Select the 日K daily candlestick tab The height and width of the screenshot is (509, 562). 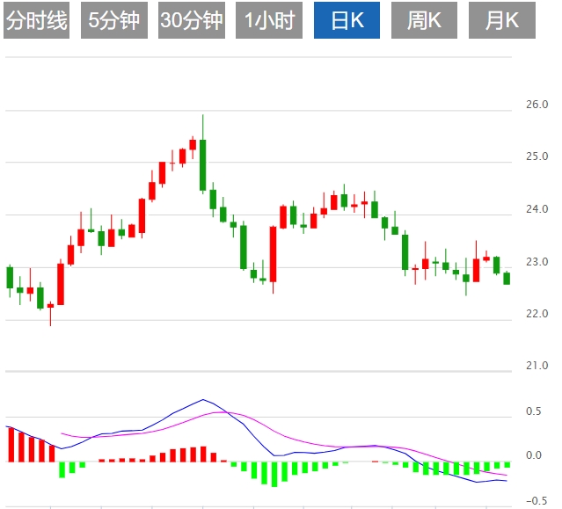tap(347, 20)
